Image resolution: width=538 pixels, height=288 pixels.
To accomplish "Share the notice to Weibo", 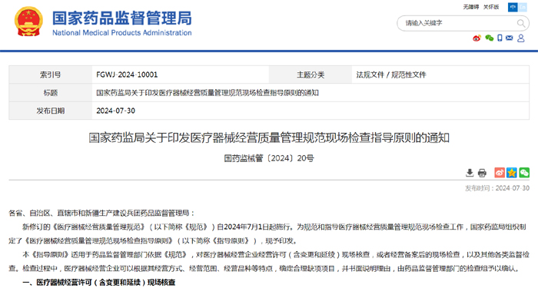I will (x=500, y=173).
